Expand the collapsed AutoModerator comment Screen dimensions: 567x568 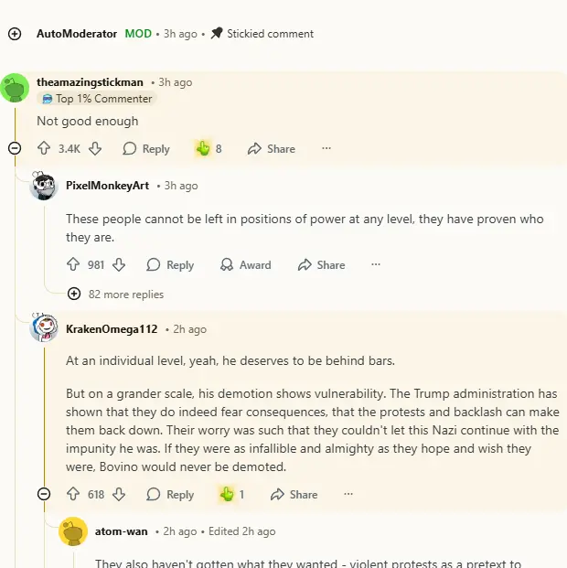tap(15, 34)
